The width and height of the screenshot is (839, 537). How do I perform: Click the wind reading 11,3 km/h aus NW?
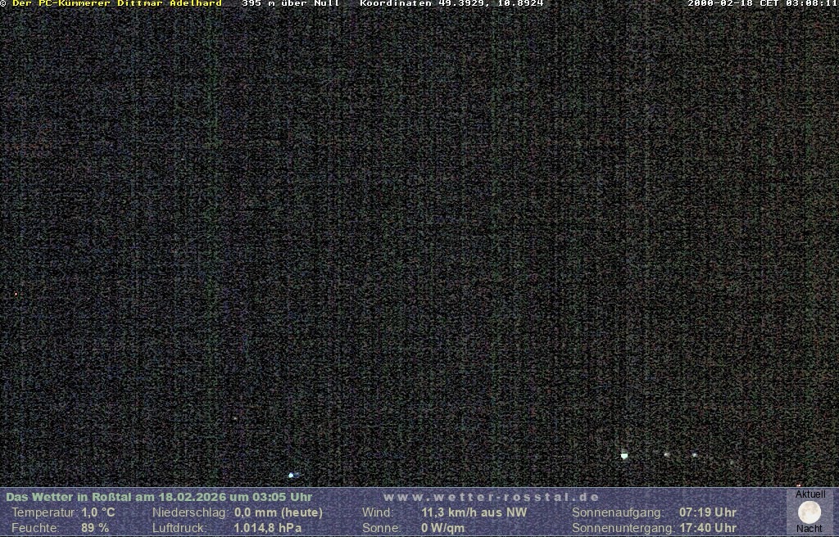(x=474, y=512)
